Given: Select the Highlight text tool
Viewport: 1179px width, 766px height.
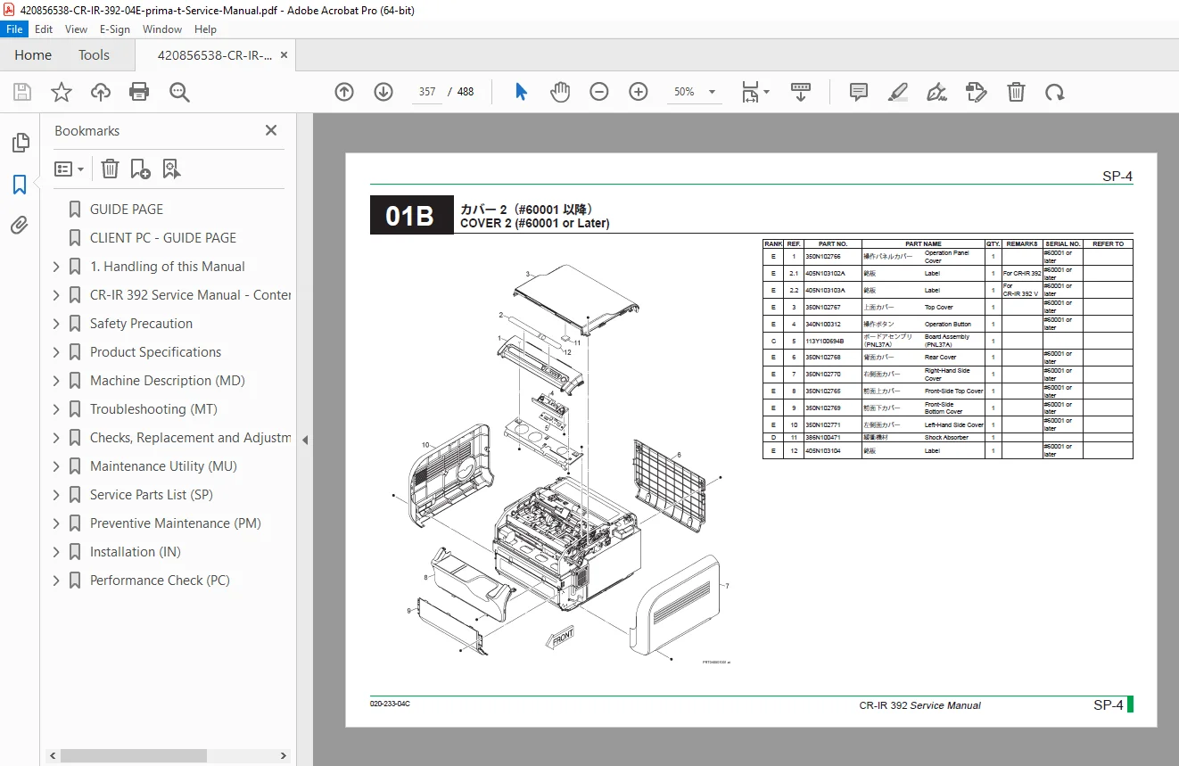Looking at the screenshot, I should click(898, 92).
